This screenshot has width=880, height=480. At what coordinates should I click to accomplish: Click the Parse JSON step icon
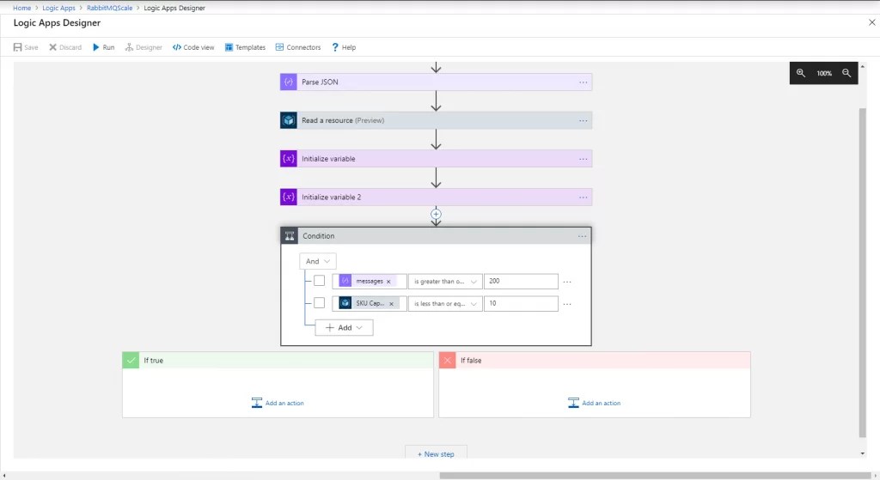[x=289, y=82]
